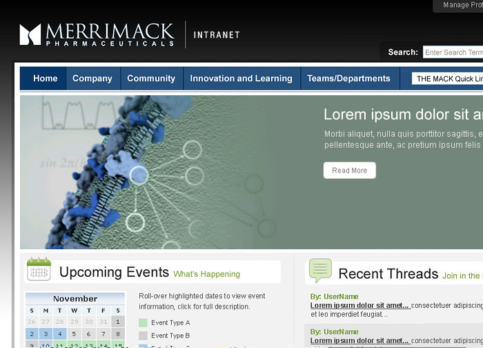Open the Join in the discussion link
The width and height of the screenshot is (483, 348).
[x=463, y=275]
